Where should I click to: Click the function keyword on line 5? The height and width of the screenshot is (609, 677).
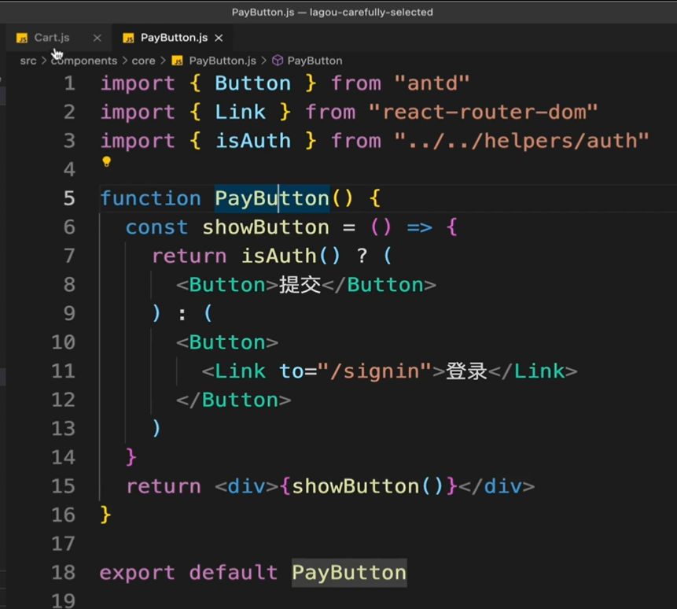pyautogui.click(x=151, y=199)
